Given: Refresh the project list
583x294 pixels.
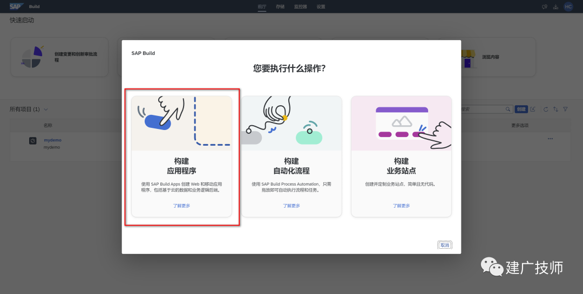Looking at the screenshot, I should pos(546,110).
